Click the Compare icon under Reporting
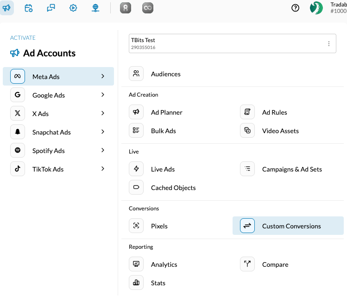 247,264
